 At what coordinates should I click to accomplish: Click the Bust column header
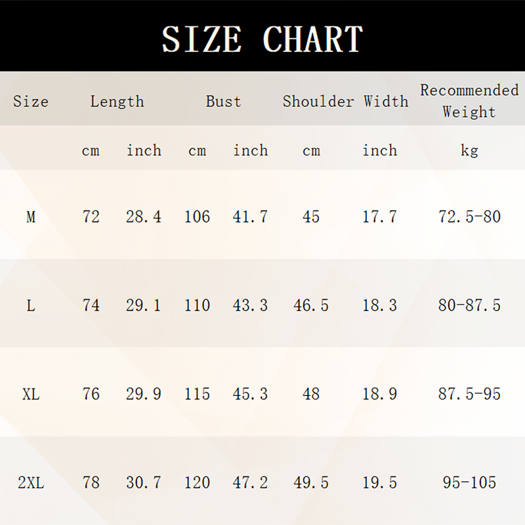pyautogui.click(x=223, y=102)
